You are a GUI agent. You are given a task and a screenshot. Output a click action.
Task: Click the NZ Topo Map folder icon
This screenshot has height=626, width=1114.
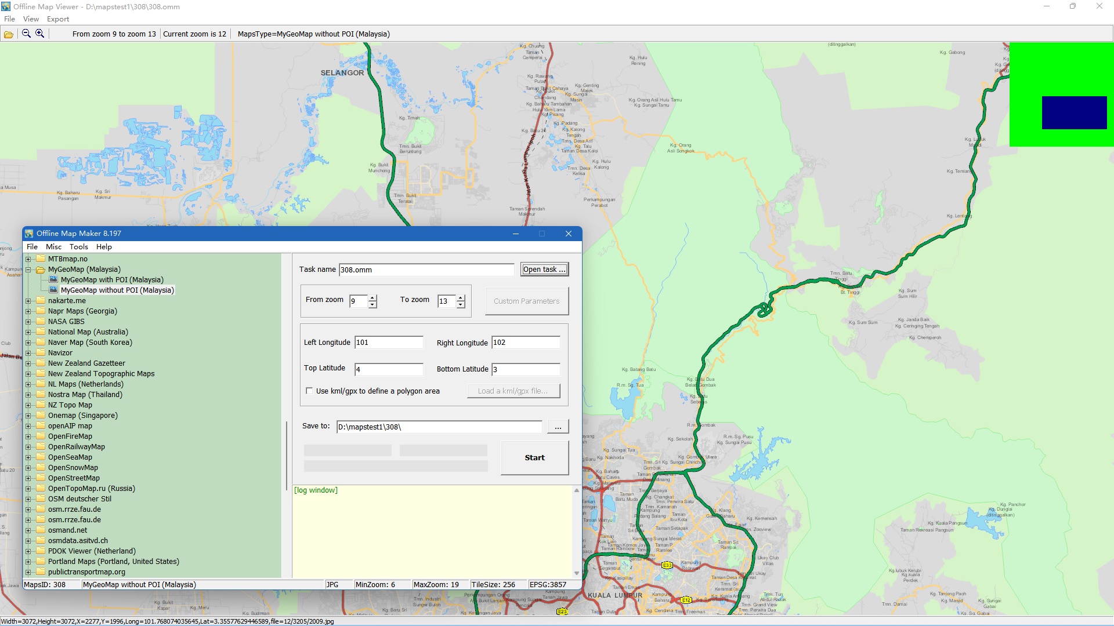pyautogui.click(x=41, y=405)
